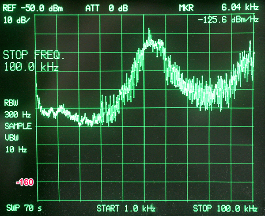Viewport: 265px width, 216px height.
Task: Click the SAMPLE detector mode label
Action: pyautogui.click(x=18, y=126)
